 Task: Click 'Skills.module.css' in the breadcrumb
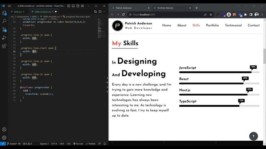point(51,17)
